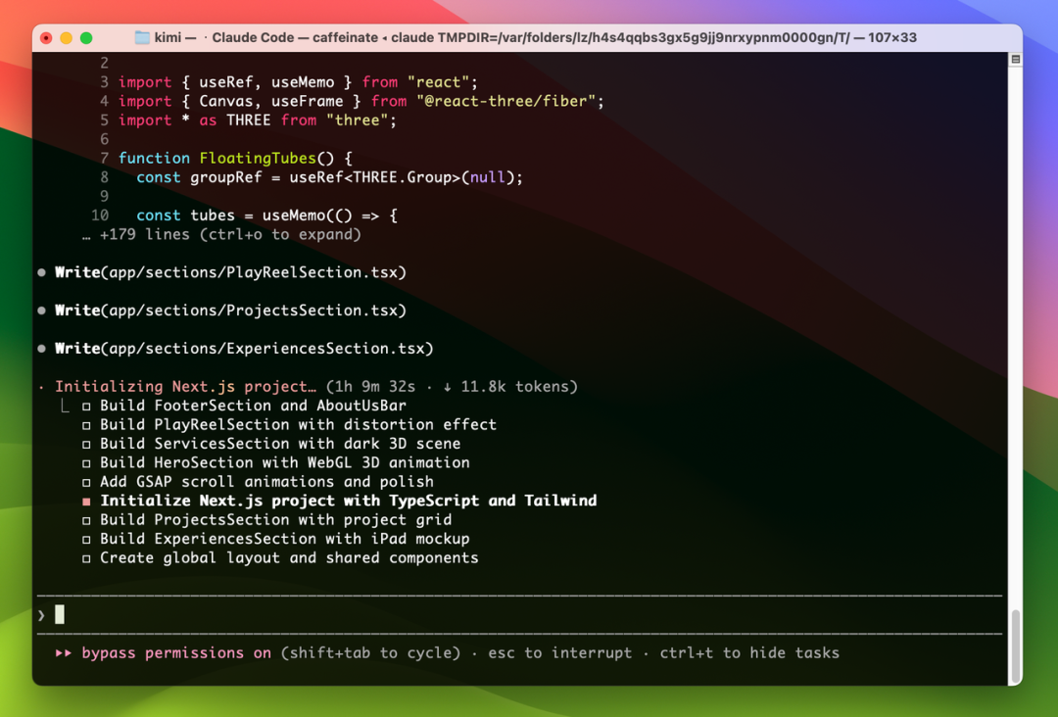
Task: Click line number 10 in code preview
Action: (100, 215)
